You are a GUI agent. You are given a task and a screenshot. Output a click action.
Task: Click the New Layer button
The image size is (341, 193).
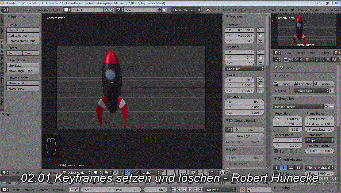pos(244,136)
